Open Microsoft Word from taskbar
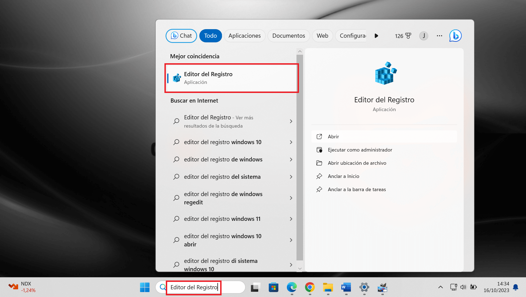This screenshot has height=297, width=526. 346,287
